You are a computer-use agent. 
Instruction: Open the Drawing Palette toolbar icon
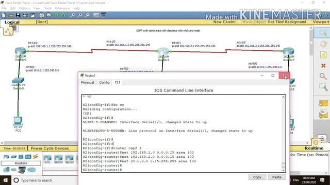pos(96,15)
